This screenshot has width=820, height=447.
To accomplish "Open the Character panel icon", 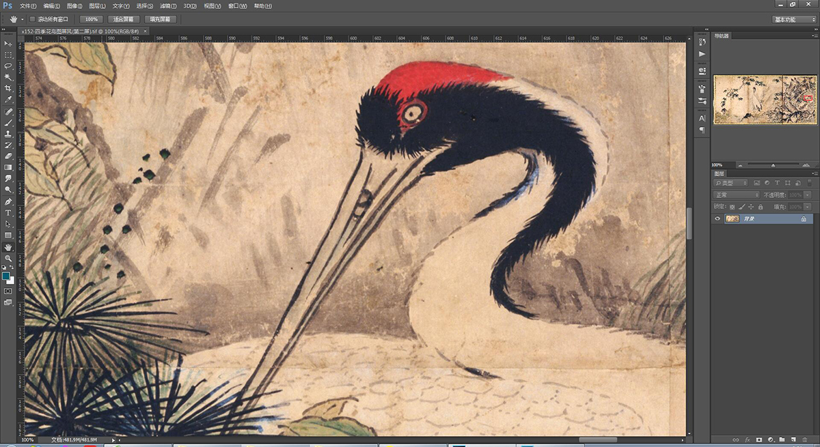I will 702,118.
